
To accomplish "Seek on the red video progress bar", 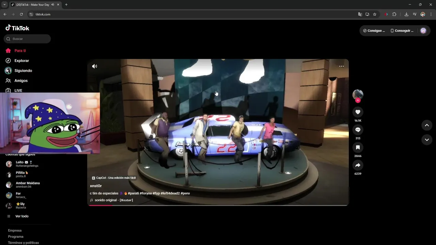I will point(218,205).
